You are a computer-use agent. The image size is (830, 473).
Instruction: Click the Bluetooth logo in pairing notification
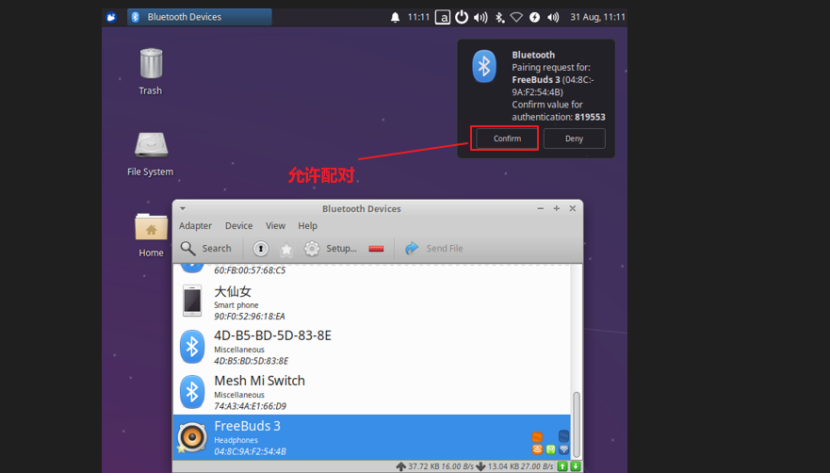484,66
